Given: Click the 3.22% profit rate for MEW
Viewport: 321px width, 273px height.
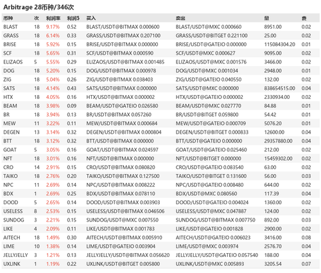Looking at the screenshot, I should pyautogui.click(x=53, y=123).
